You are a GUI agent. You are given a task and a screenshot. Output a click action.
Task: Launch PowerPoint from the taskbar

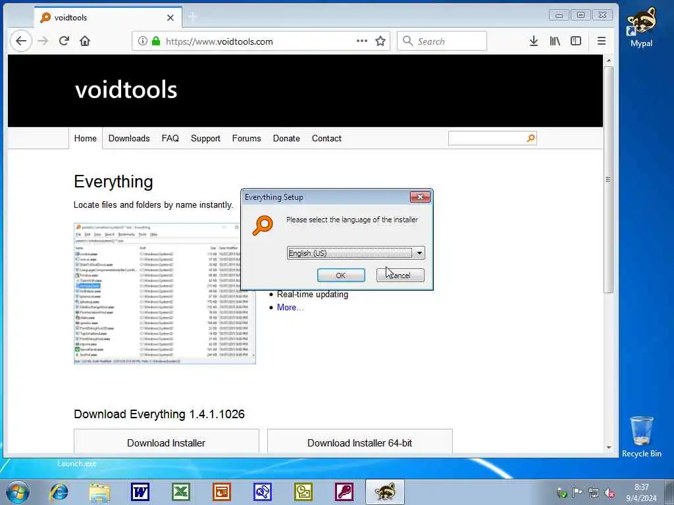[222, 492]
